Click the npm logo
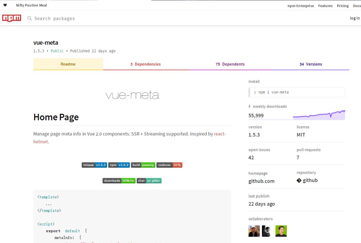The height and width of the screenshot is (243, 361). [11, 18]
